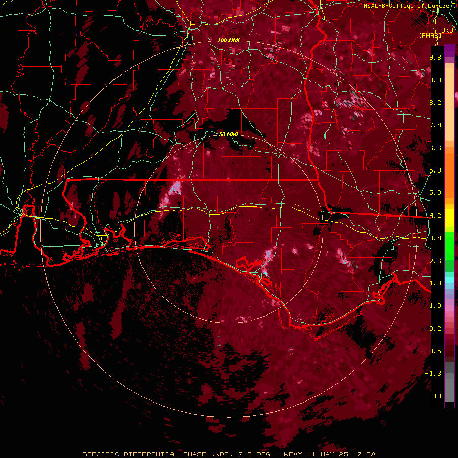Click the 6.6 color scale value
The image size is (458, 458).
435,148
